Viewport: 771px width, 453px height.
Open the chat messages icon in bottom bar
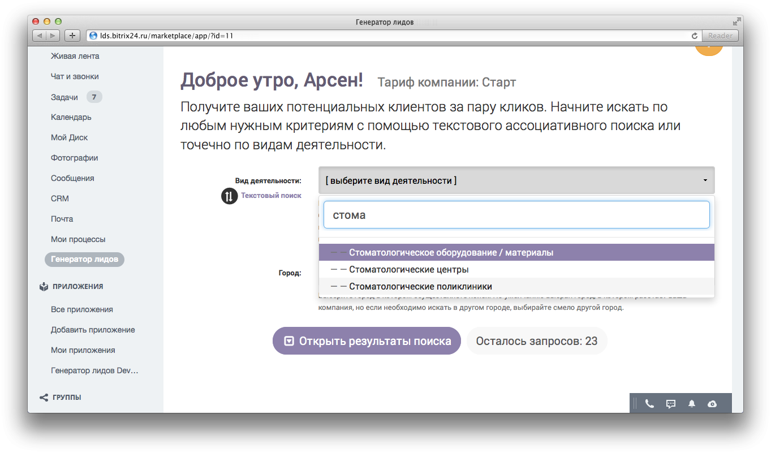pos(671,404)
